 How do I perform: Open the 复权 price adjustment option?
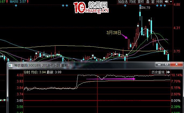click(x=141, y=2)
